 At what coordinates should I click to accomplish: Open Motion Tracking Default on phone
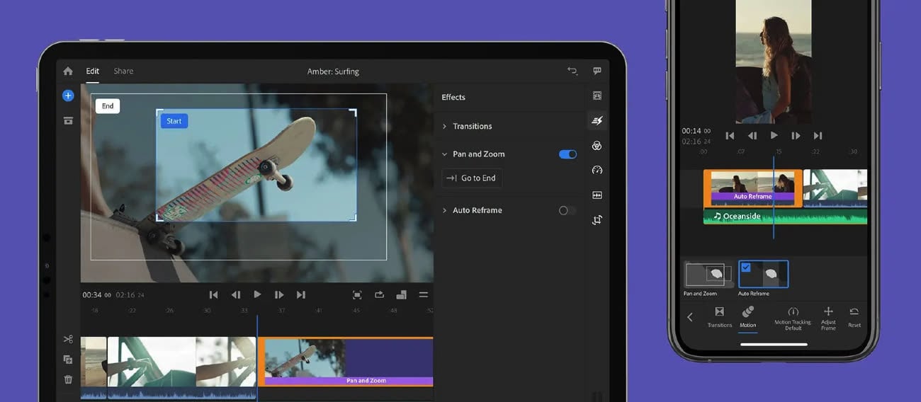pyautogui.click(x=793, y=318)
